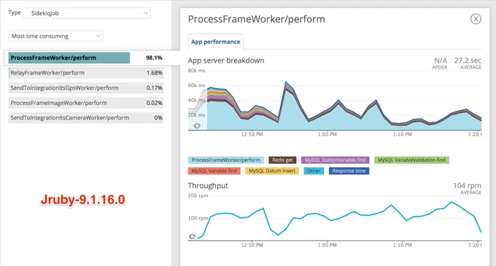Viewport: 496px width, 266px height.
Task: Click the 0.17% percentage value
Action: coord(155,88)
